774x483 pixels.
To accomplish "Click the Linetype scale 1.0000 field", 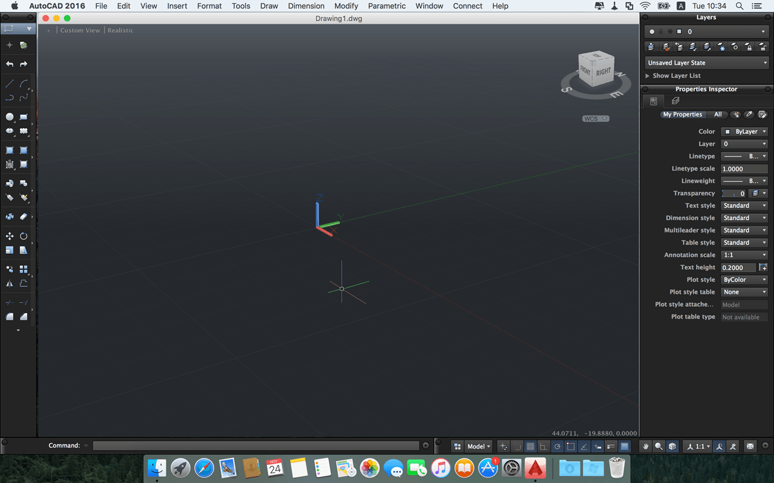I will 744,169.
